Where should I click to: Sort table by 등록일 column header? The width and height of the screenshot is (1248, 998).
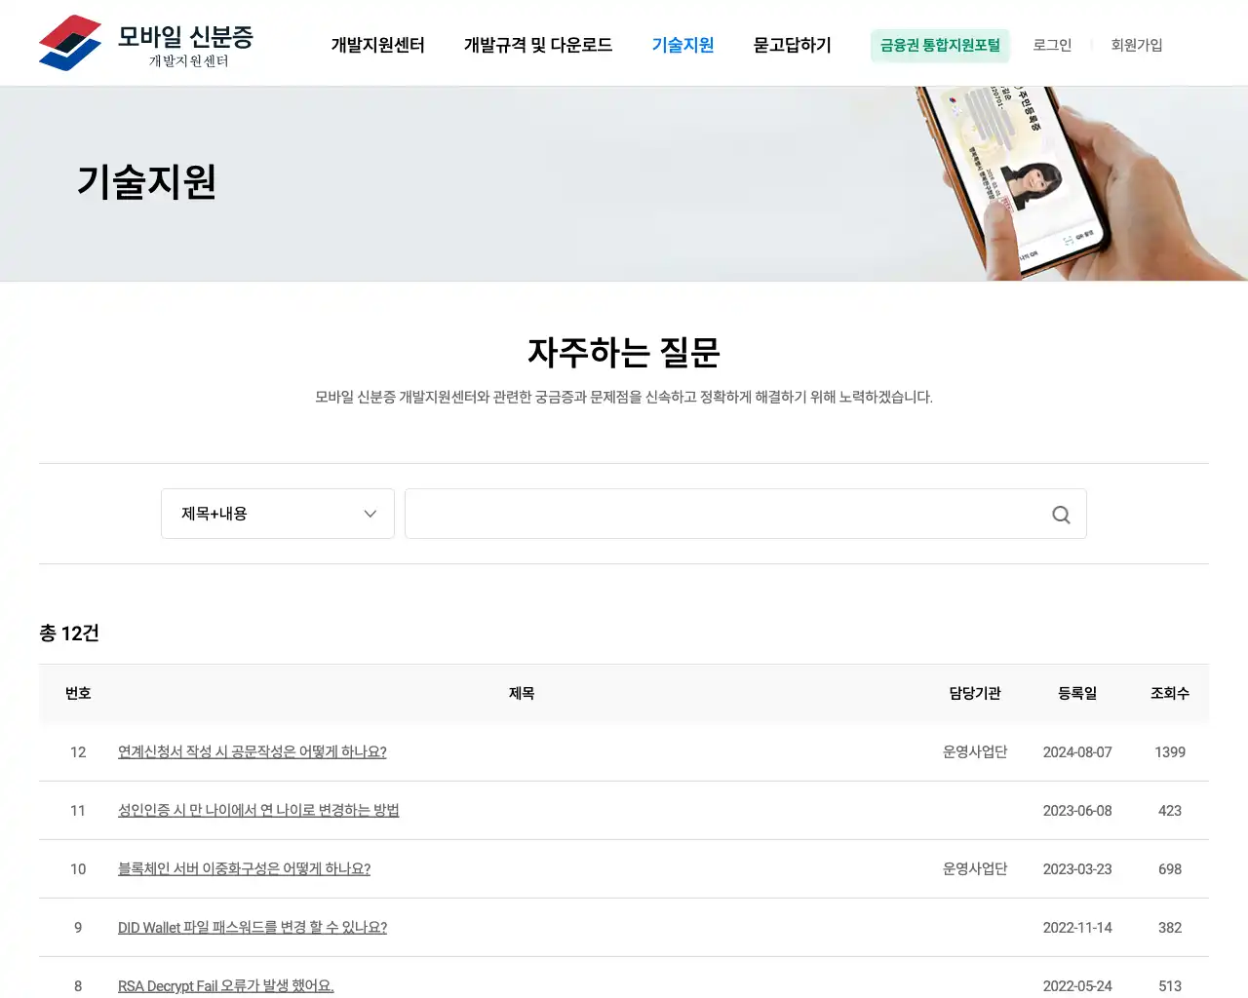click(1077, 693)
